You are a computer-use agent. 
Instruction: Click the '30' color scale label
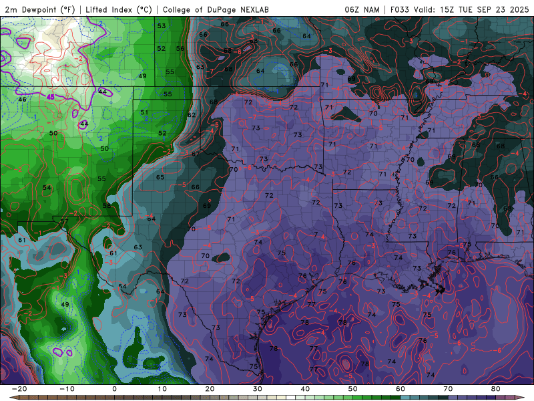258,389
